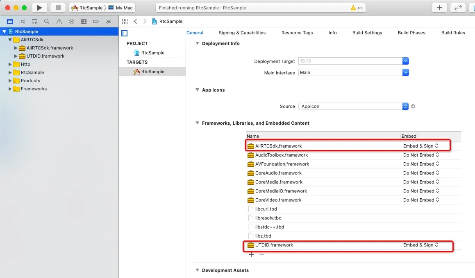Open the App Icons Source dropdown
The width and height of the screenshot is (475, 278).
coord(405,106)
